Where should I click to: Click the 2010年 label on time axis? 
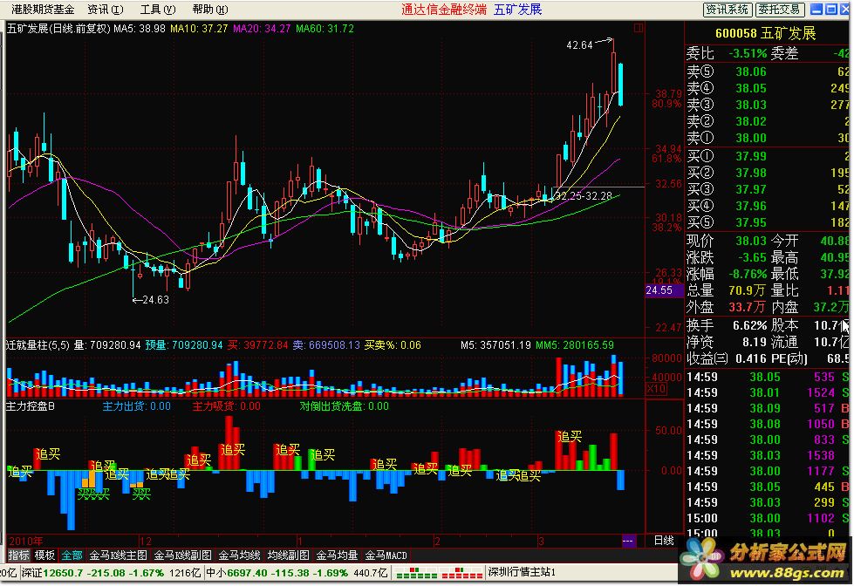click(x=26, y=541)
